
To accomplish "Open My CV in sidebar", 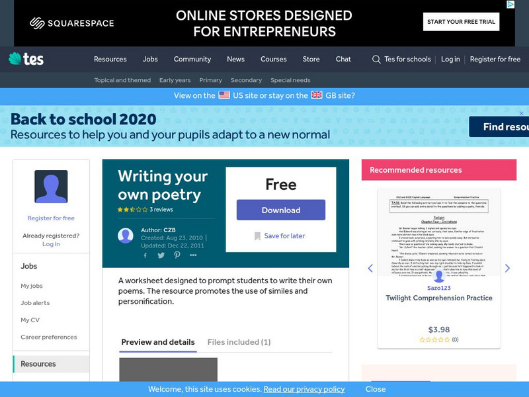I will (x=30, y=320).
